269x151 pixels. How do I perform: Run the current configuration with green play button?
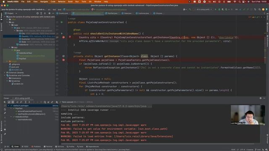pos(216,9)
